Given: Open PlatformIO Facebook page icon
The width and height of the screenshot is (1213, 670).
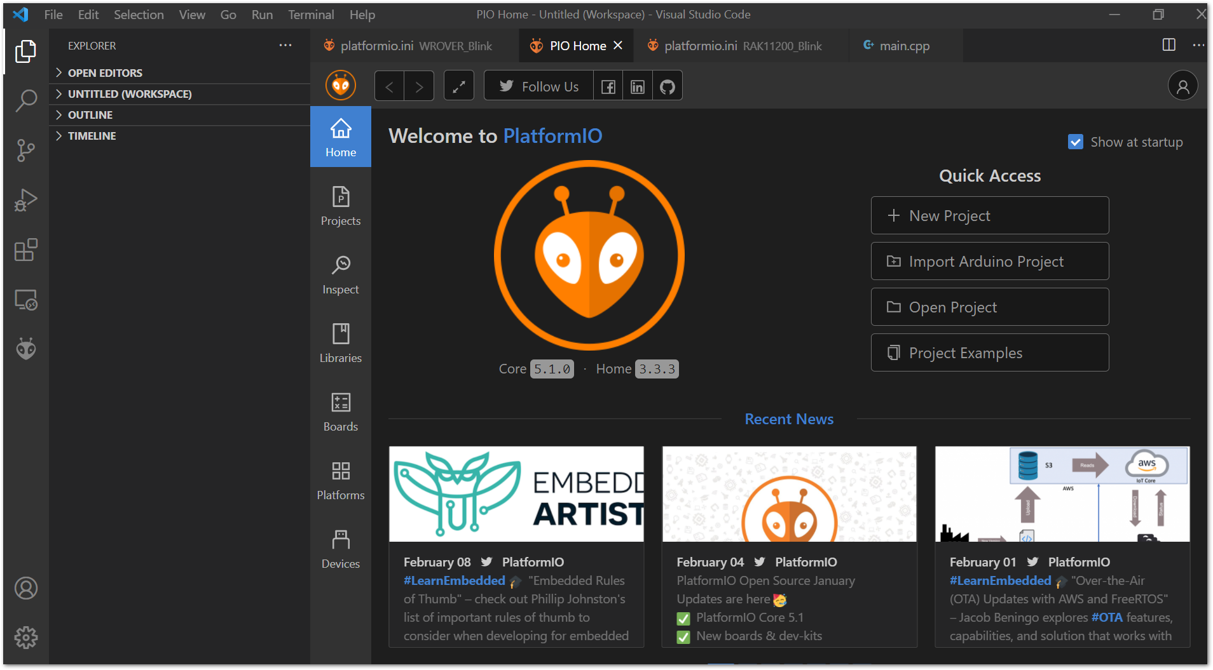Looking at the screenshot, I should [x=608, y=86].
